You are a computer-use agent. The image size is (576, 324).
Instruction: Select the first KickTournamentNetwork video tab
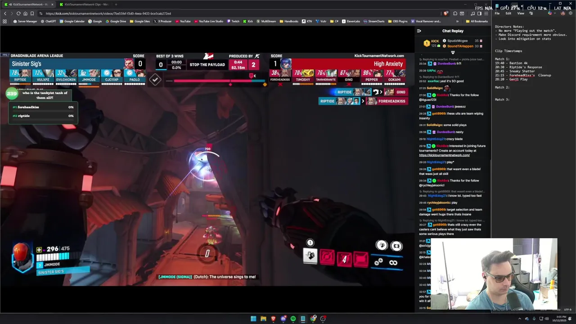tap(28, 4)
